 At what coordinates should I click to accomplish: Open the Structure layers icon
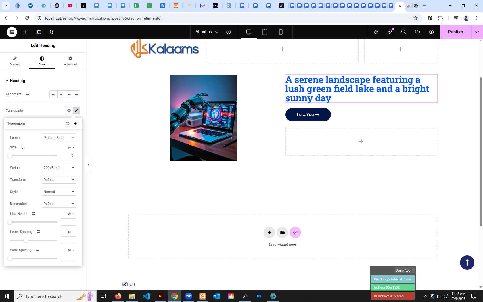[52, 32]
